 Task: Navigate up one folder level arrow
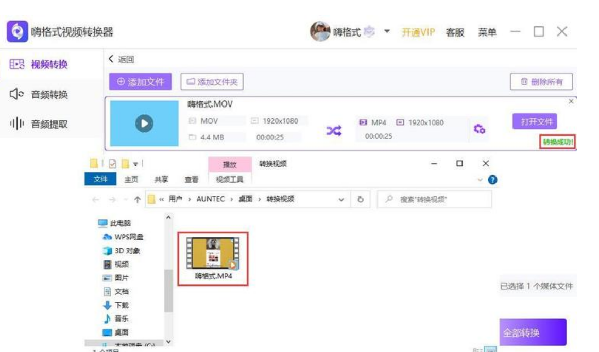138,199
